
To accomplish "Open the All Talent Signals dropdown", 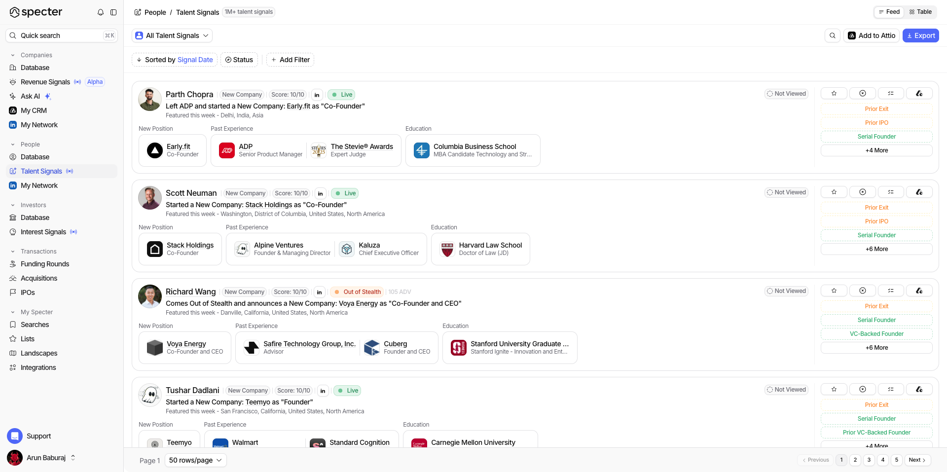I will coord(172,36).
